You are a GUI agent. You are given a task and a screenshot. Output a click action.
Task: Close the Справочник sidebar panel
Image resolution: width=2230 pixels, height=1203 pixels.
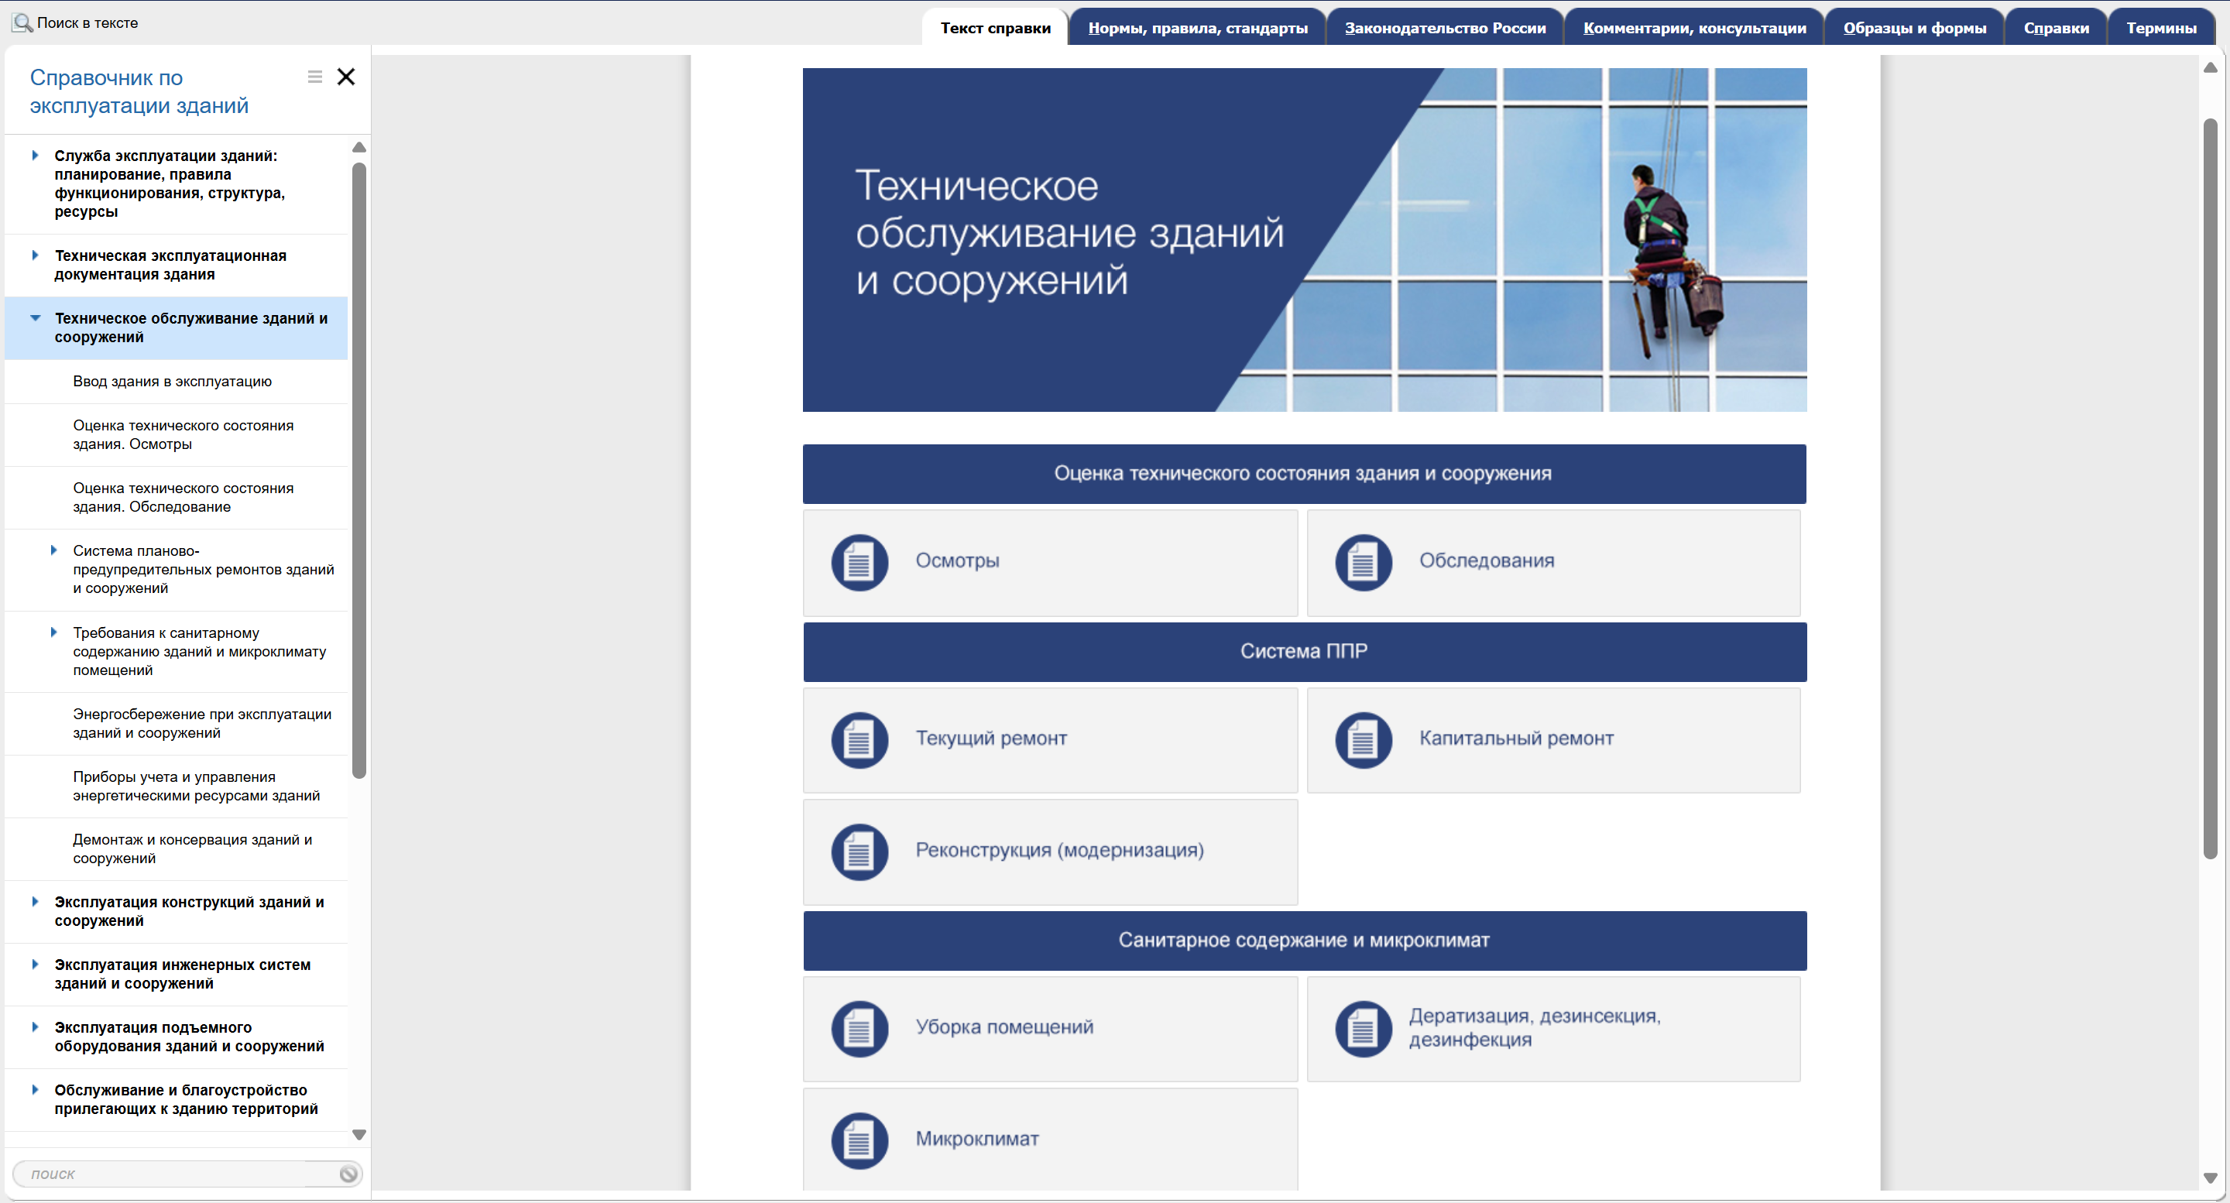(346, 77)
